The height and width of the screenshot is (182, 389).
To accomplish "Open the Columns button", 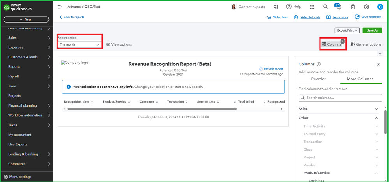I will click(332, 44).
